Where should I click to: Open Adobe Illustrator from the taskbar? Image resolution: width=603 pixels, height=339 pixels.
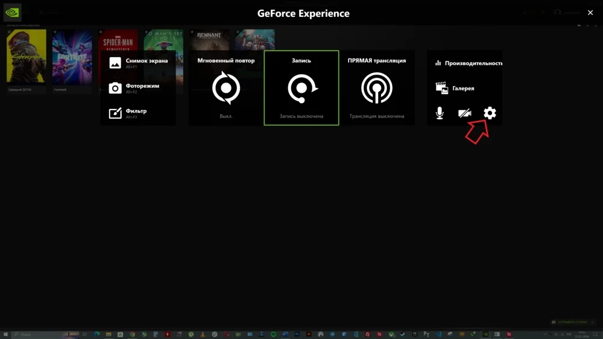click(309, 334)
